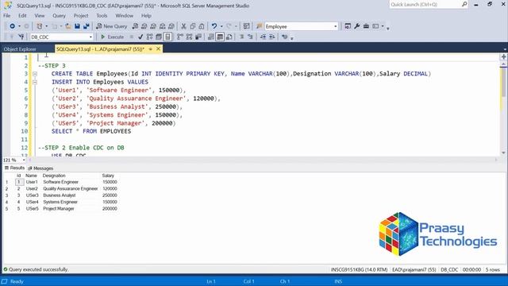
Task: Open the Toolbox icon
Action: click(366, 26)
